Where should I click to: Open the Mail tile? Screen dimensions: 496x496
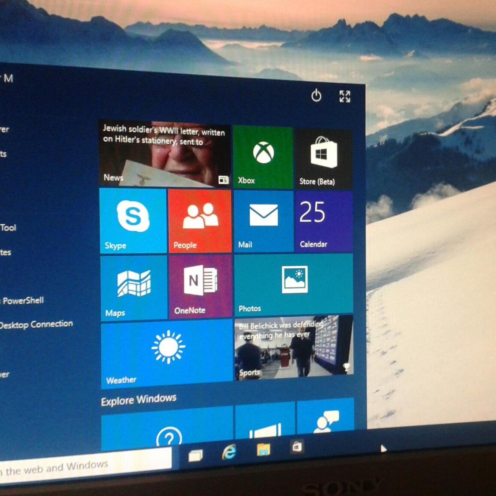click(263, 221)
